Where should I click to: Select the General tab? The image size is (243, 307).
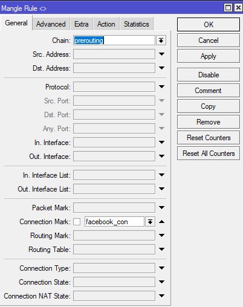(x=16, y=23)
